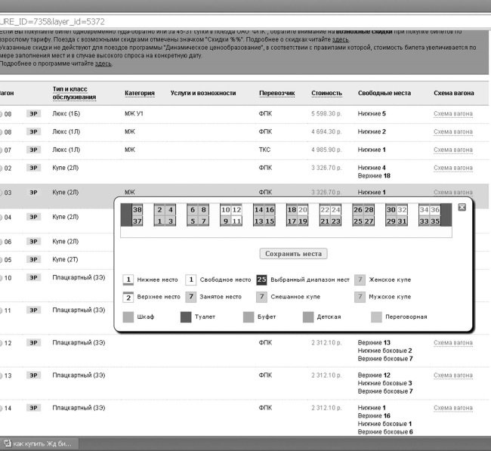This screenshot has width=491, height=451.
Task: Pick free seat 11 in the carriage layout
Action: tap(236, 221)
